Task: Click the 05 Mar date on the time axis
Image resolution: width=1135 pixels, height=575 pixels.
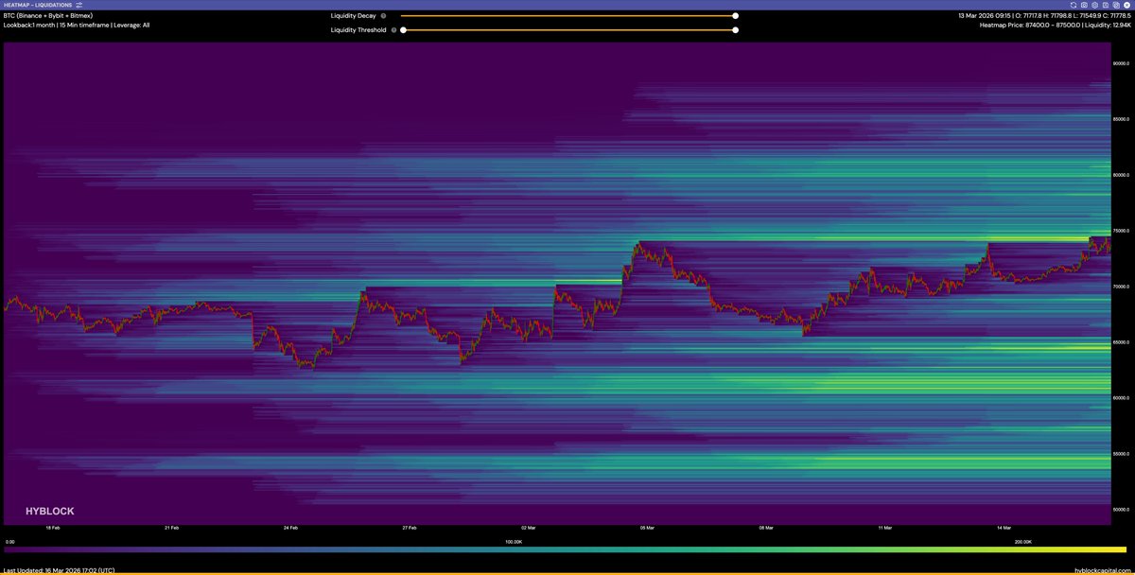Action: [646, 528]
